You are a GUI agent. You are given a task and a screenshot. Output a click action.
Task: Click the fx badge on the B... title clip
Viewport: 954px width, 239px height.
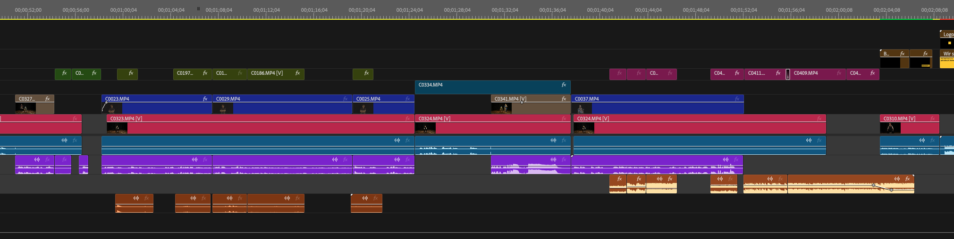[x=902, y=54]
